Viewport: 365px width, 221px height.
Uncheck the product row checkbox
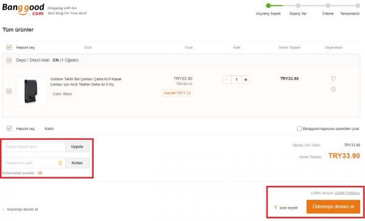coord(9,91)
